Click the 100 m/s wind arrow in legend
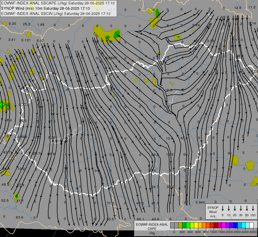The width and height of the screenshot is (258, 237). pos(253,208)
